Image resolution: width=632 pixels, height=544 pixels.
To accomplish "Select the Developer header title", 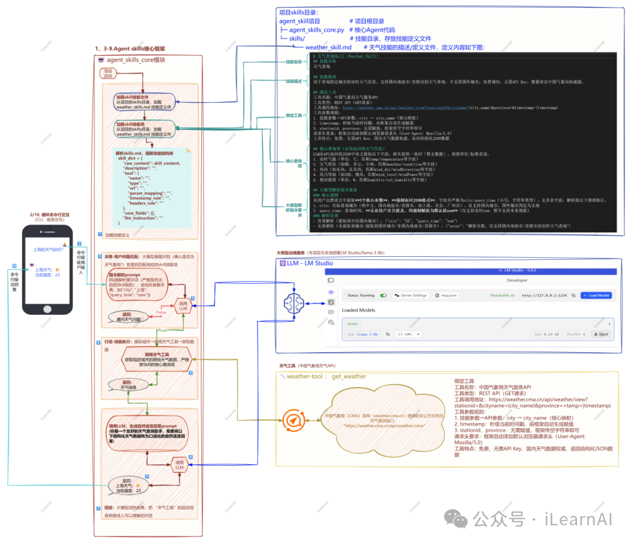I will [517, 280].
